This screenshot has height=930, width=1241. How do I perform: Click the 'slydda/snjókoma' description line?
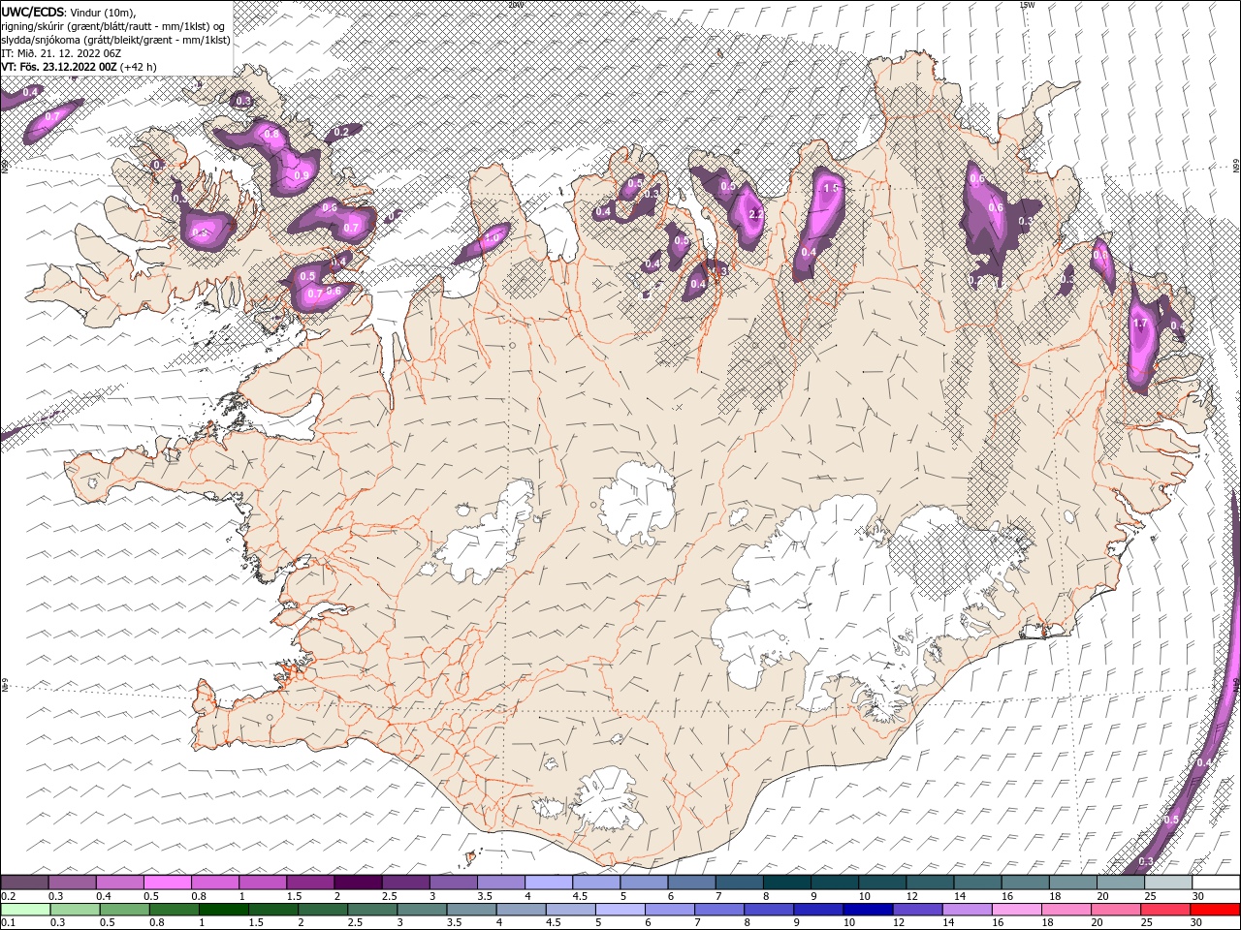(x=116, y=40)
